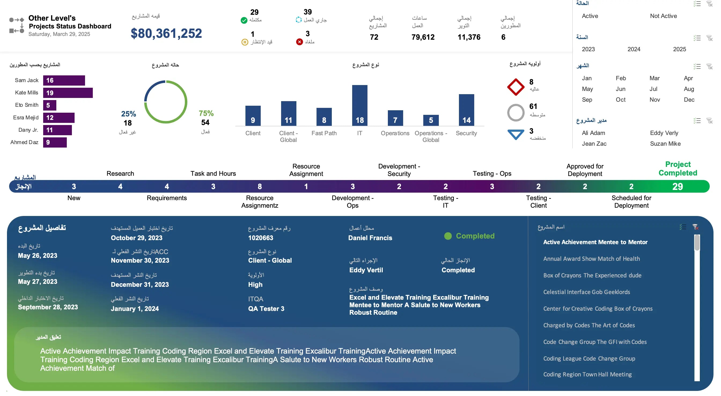Toggle multi-select on the project name list slicer

point(683,227)
